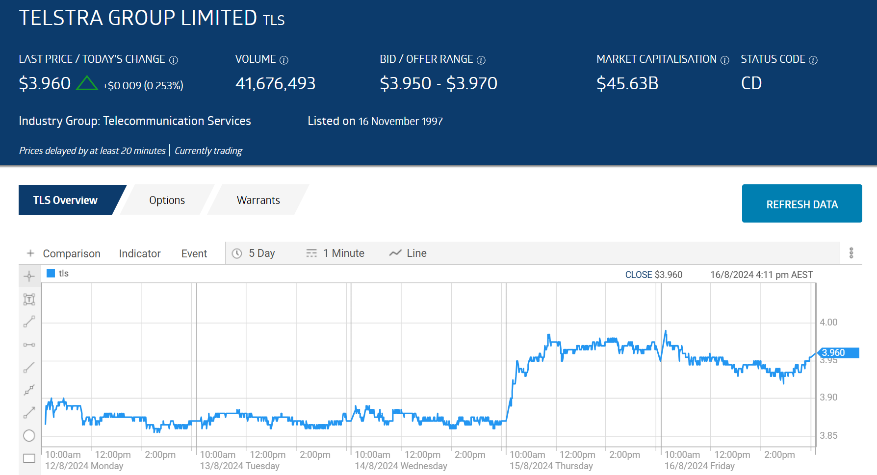Image resolution: width=877 pixels, height=475 pixels.
Task: Switch to the Options tab
Action: [x=167, y=200]
